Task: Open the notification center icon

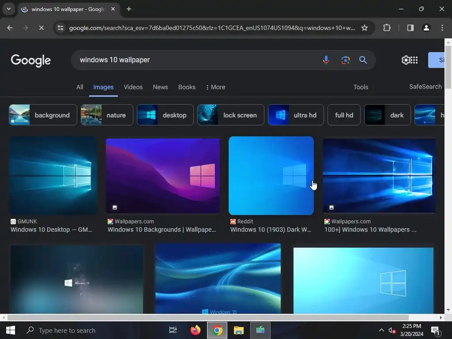Action: pos(435,331)
